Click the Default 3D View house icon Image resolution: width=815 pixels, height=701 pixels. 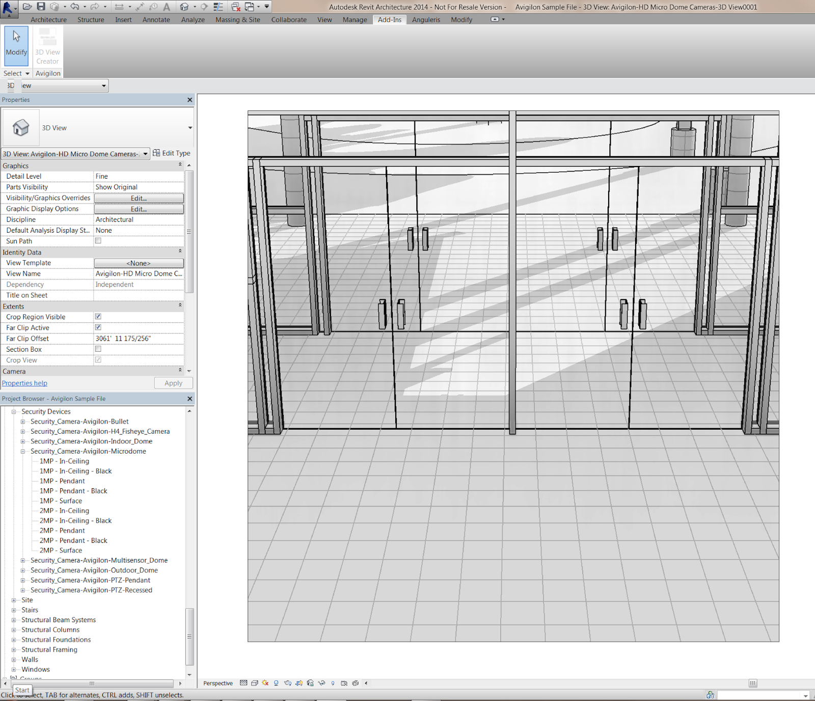click(184, 7)
